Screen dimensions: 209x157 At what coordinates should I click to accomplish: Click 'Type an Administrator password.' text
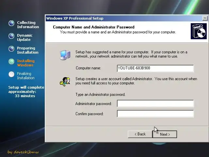100,95
